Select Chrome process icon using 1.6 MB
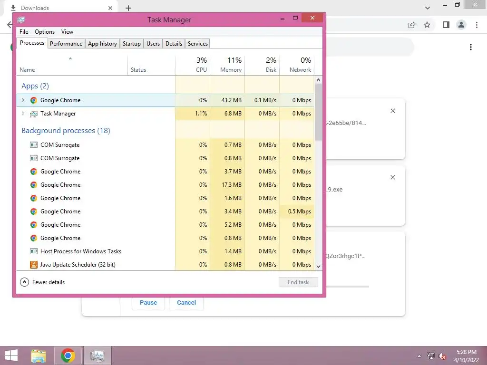The width and height of the screenshot is (487, 365). 34,198
